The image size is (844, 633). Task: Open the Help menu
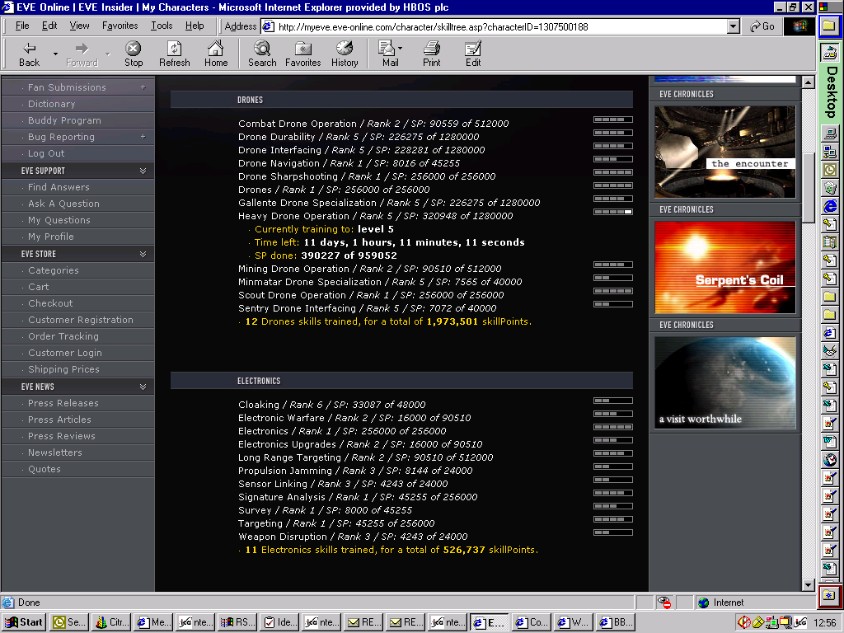tap(195, 26)
